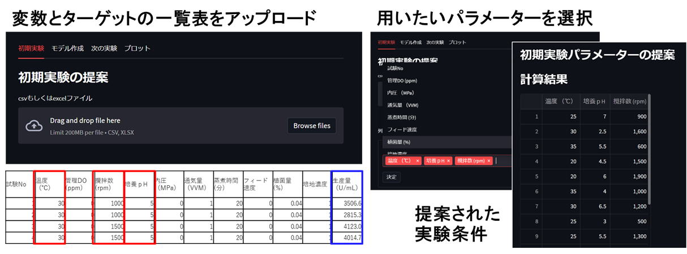Remove the 培養pH tag with its x
Viewport: 687px width, 254px height.
click(x=449, y=161)
